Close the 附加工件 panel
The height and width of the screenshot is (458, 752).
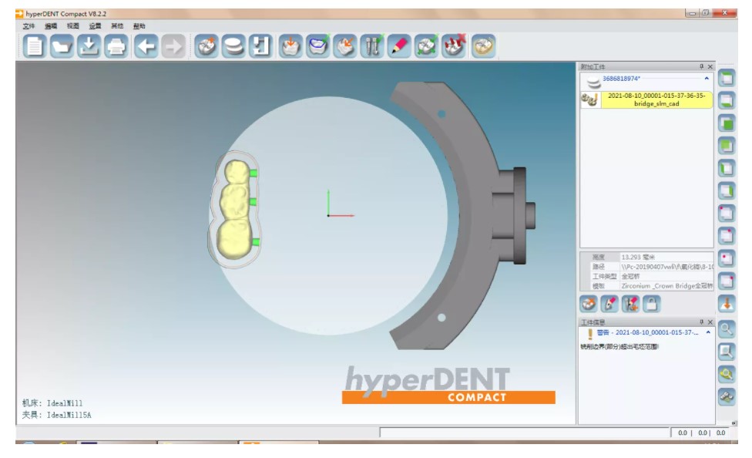pyautogui.click(x=710, y=67)
